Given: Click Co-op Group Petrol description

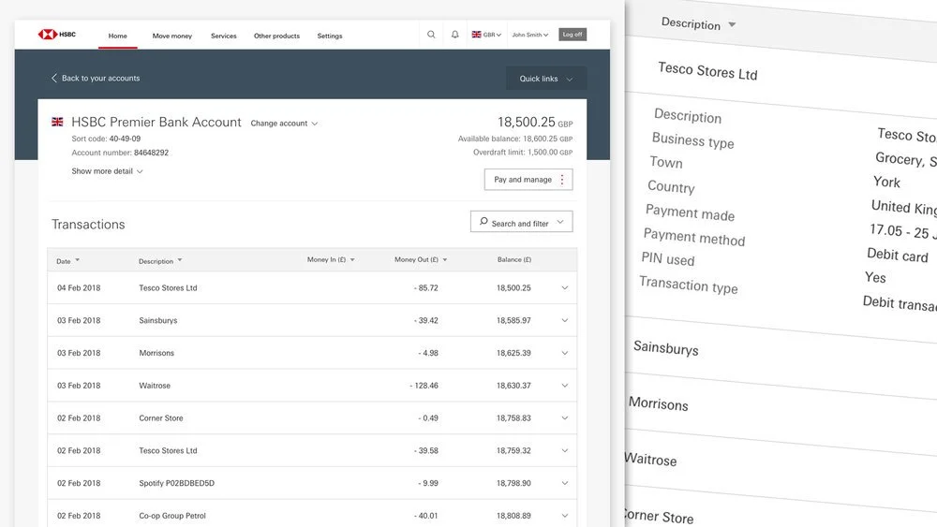Looking at the screenshot, I should pos(172,516).
